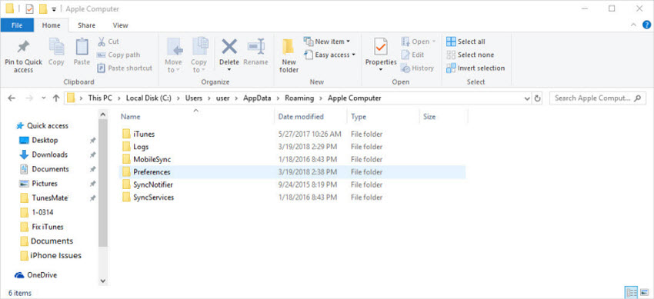Open Fix iTunes folder in sidebar

(42, 227)
